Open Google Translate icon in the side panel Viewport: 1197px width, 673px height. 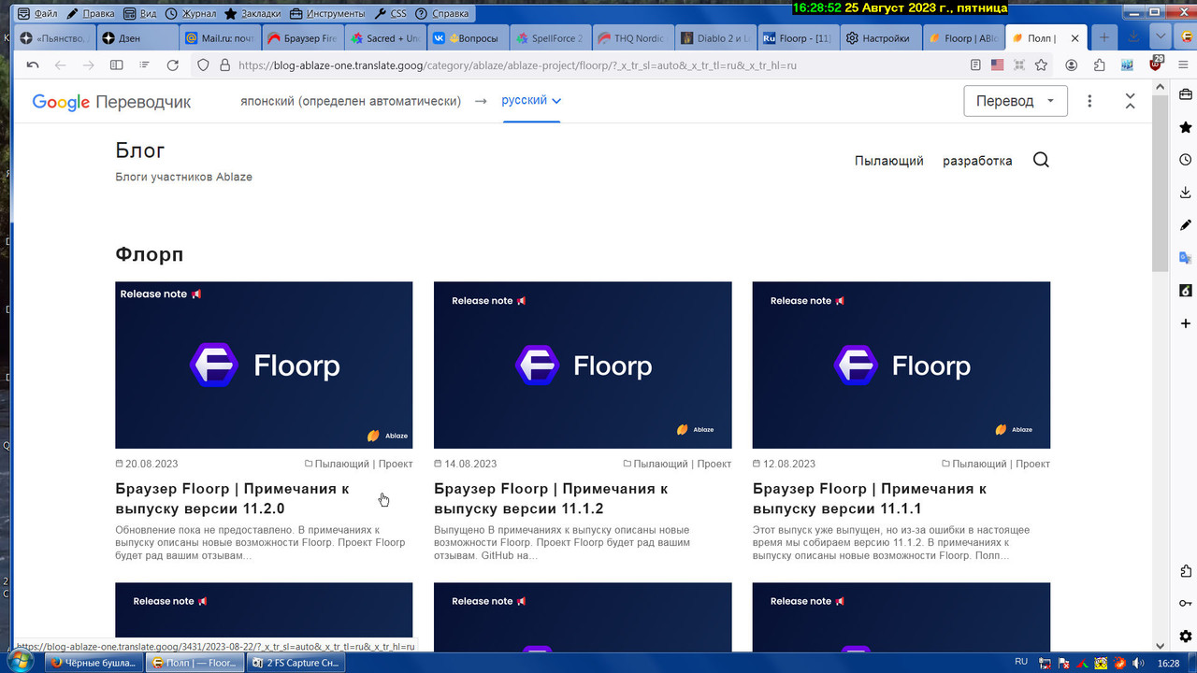pos(1186,258)
